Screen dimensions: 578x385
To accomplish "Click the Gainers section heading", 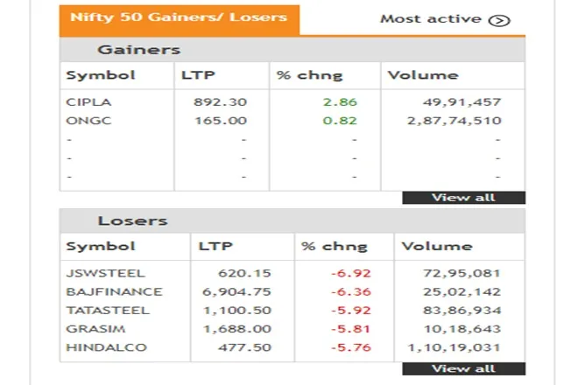I will tap(138, 50).
